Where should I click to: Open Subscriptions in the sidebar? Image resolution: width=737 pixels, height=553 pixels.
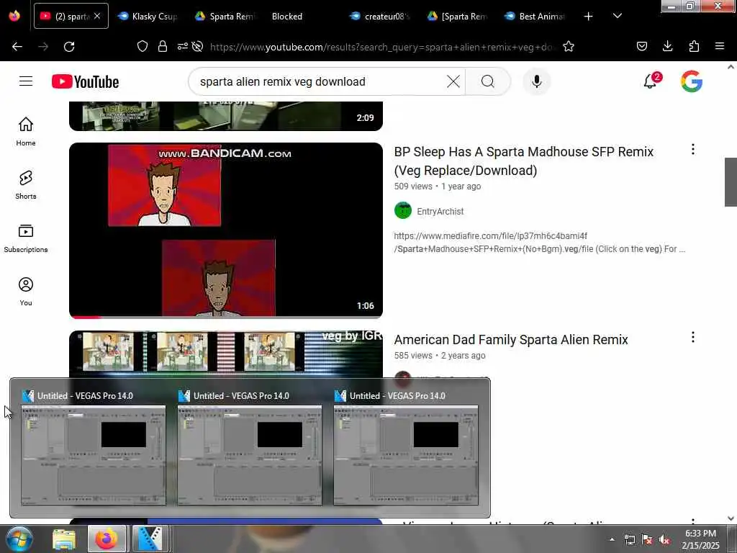[26, 238]
